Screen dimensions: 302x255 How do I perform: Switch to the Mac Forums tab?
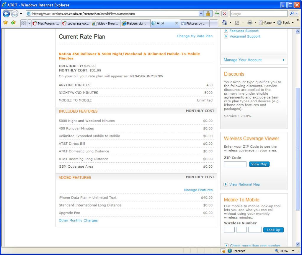[46, 24]
